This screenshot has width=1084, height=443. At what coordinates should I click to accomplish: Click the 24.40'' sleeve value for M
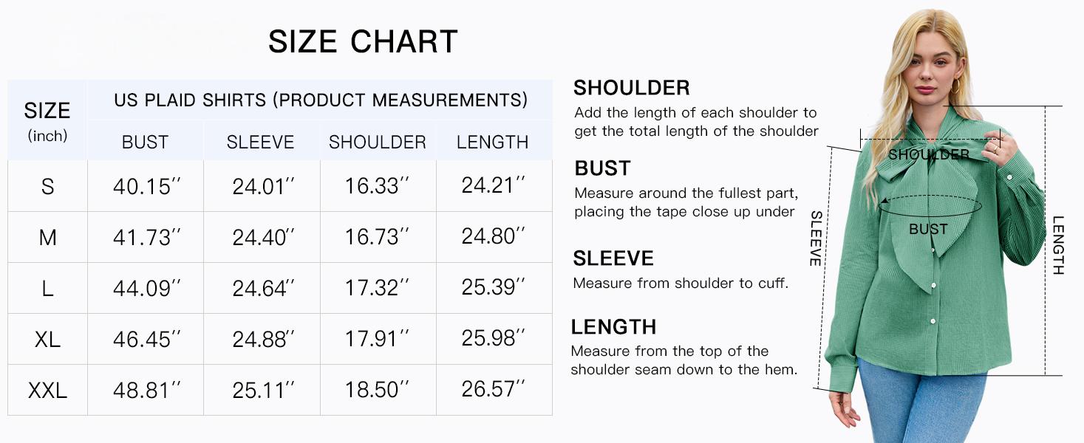263,238
